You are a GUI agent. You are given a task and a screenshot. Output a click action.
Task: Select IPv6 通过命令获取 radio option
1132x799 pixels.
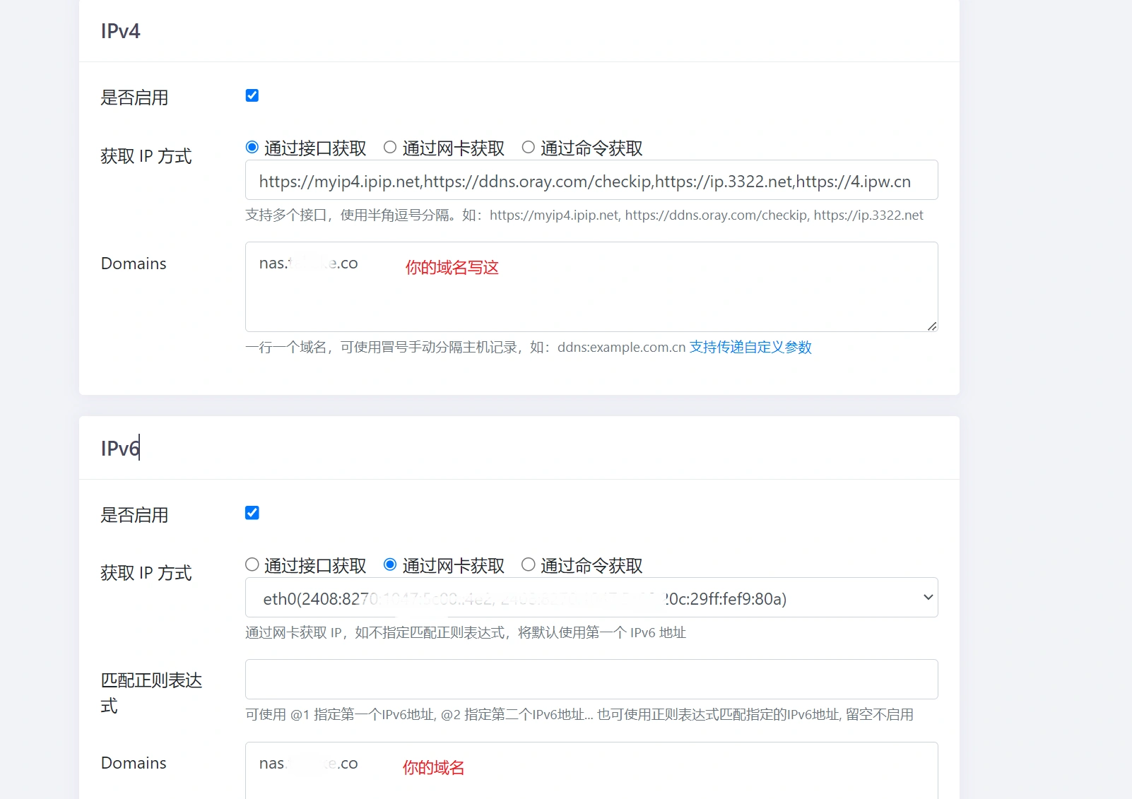click(528, 564)
